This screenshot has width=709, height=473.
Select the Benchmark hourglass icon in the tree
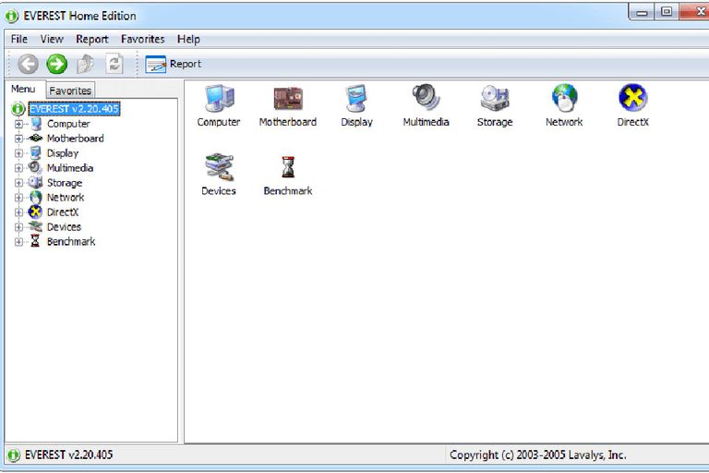(35, 241)
